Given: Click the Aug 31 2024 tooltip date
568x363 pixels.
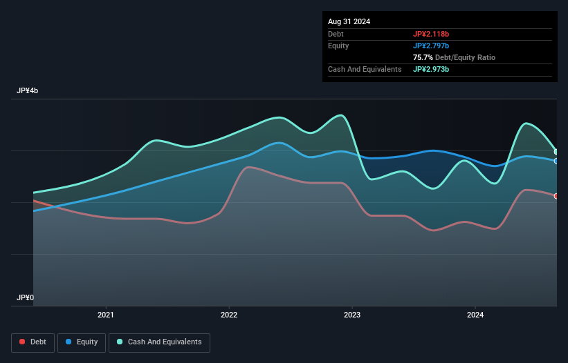Looking at the screenshot, I should [349, 21].
